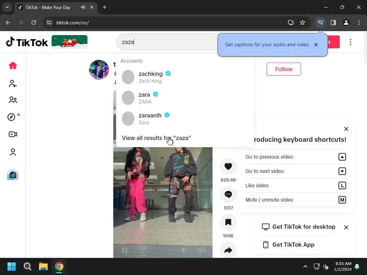This screenshot has width=367, height=275.
Task: View all results for "zaza"
Action: (x=156, y=138)
